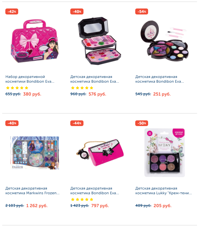Open Lukky eyeshadow palette image
Viewport: 198px width, 226px height.
[x=164, y=153]
